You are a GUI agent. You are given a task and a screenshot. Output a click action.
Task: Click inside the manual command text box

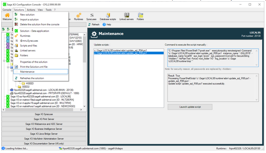click(x=213, y=58)
